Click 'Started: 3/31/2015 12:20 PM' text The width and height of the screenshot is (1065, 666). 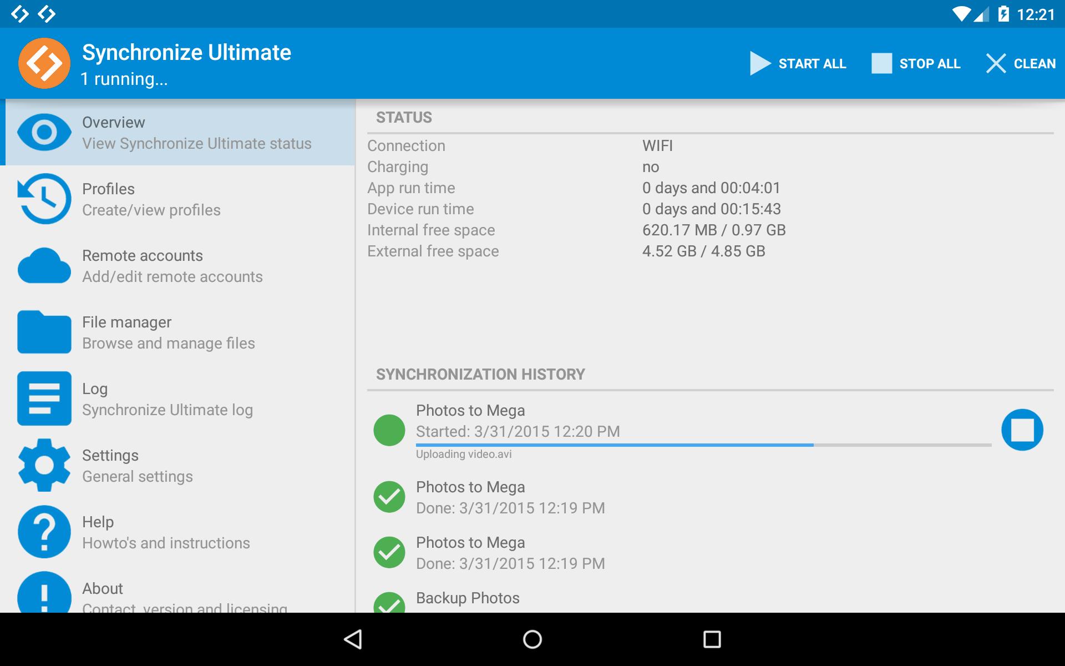(518, 431)
